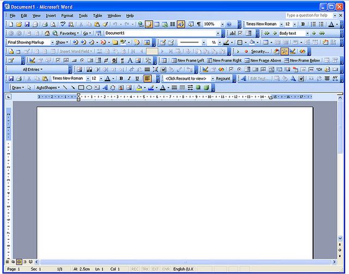Click Print Preview in Standard toolbar
Screen dimensions: 349x274
[53, 24]
